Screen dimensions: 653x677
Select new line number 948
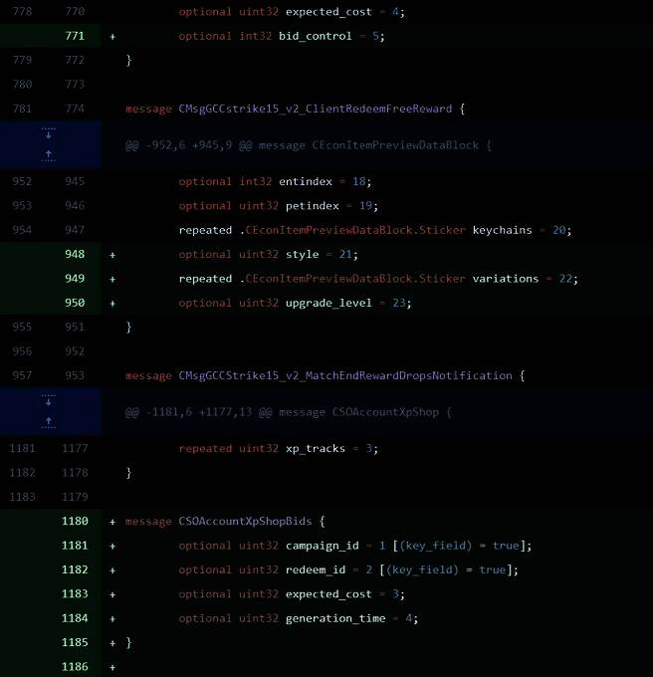tap(76, 255)
